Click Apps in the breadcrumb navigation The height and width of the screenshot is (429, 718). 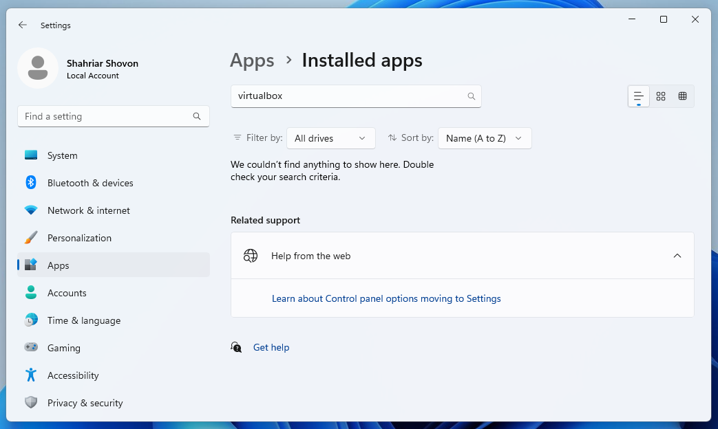pos(252,60)
